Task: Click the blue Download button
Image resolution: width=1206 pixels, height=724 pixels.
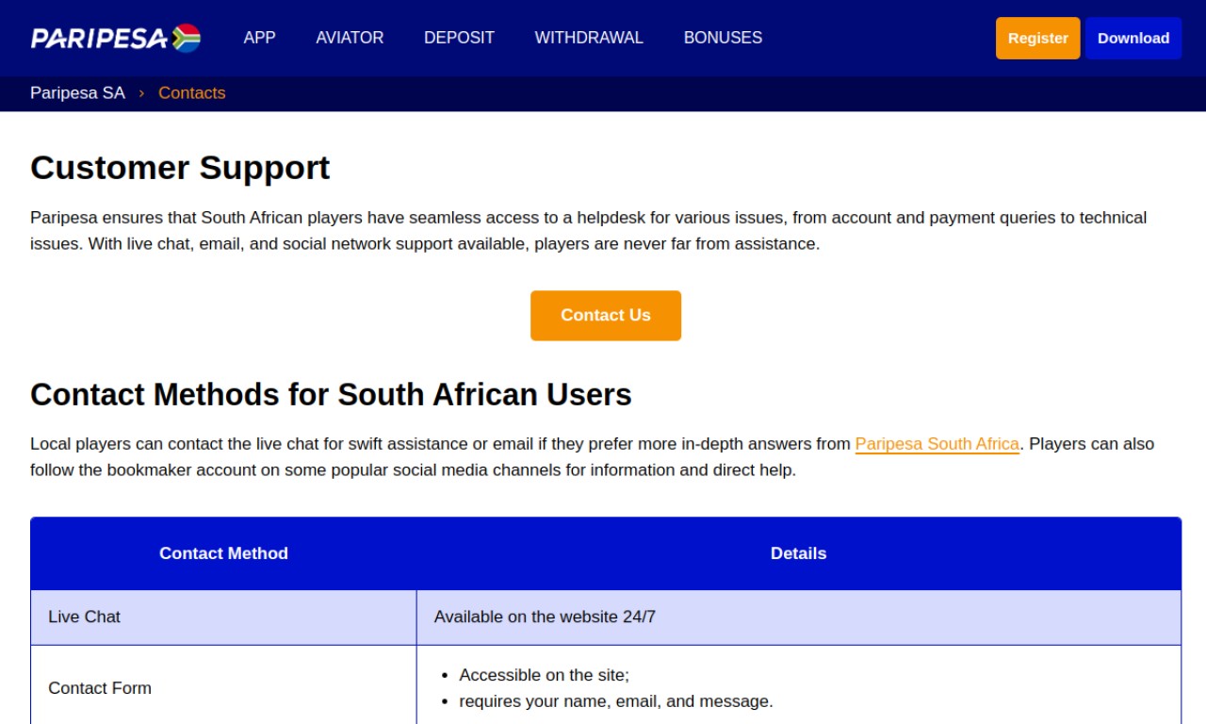Action: point(1133,38)
